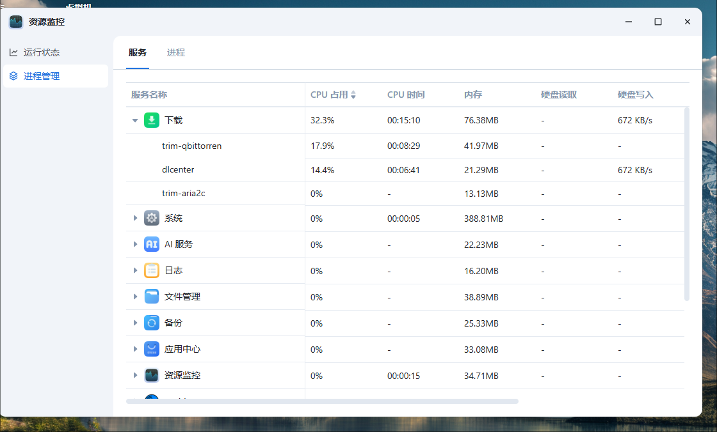Click the 21.29MB memory value
This screenshot has width=717, height=432.
click(481, 170)
